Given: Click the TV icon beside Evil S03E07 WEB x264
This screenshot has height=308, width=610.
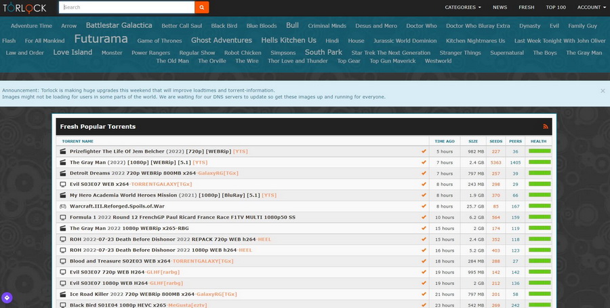Looking at the screenshot, I should coord(63,185).
